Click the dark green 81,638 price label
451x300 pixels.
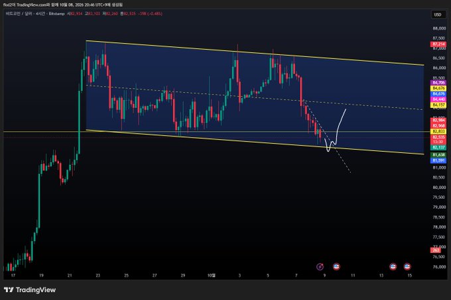pyautogui.click(x=438, y=155)
